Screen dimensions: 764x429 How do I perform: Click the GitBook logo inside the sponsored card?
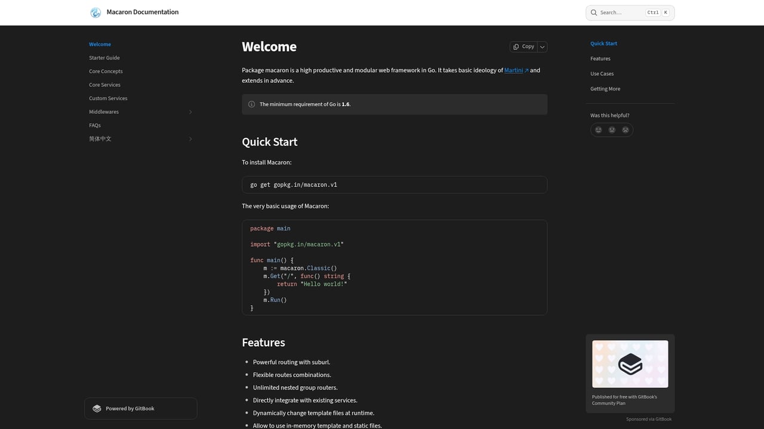[x=630, y=363]
